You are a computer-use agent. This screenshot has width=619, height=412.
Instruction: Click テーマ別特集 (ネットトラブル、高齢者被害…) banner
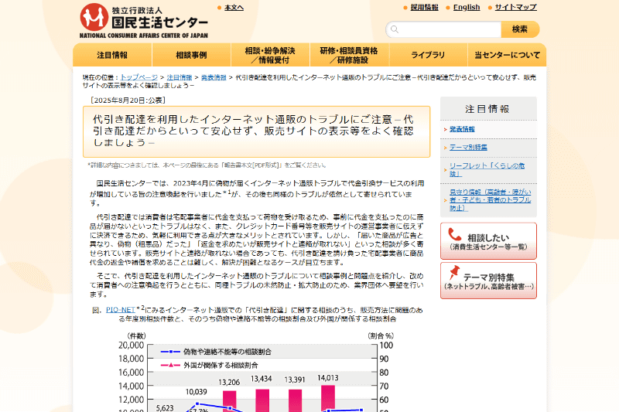point(488,281)
